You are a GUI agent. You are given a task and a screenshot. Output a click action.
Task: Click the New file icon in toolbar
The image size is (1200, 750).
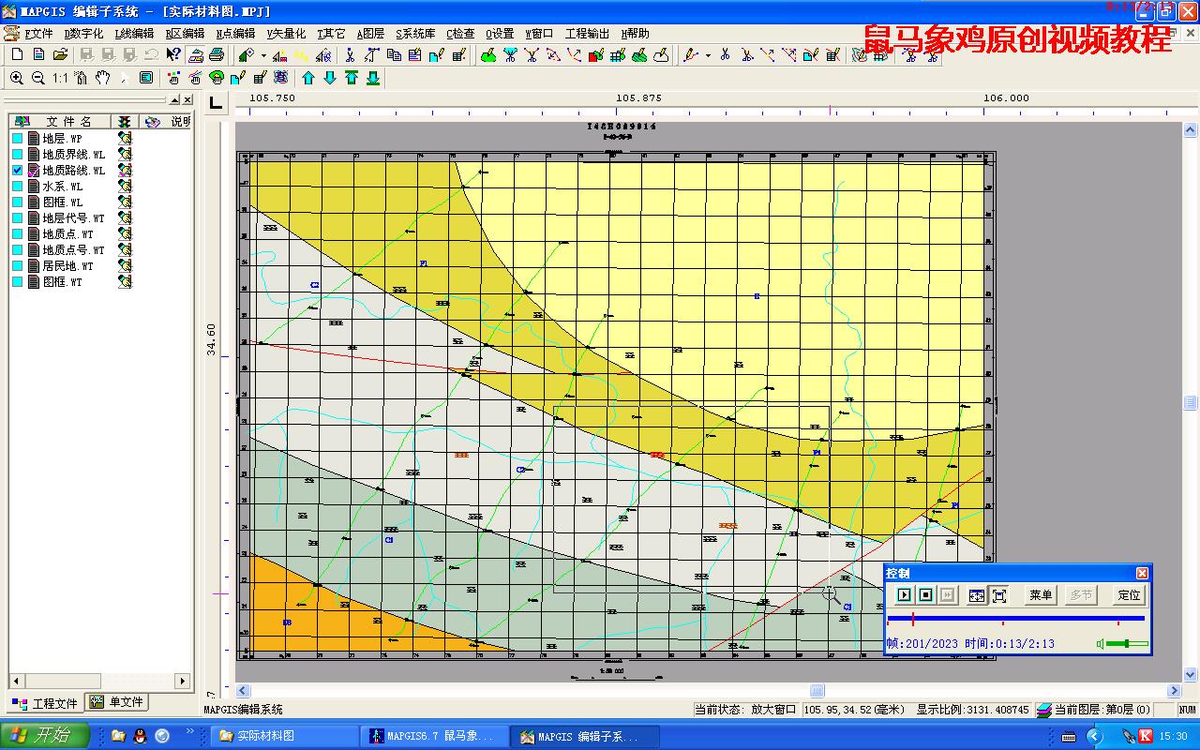point(17,55)
